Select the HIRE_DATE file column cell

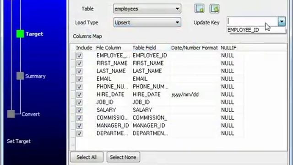tap(110, 94)
